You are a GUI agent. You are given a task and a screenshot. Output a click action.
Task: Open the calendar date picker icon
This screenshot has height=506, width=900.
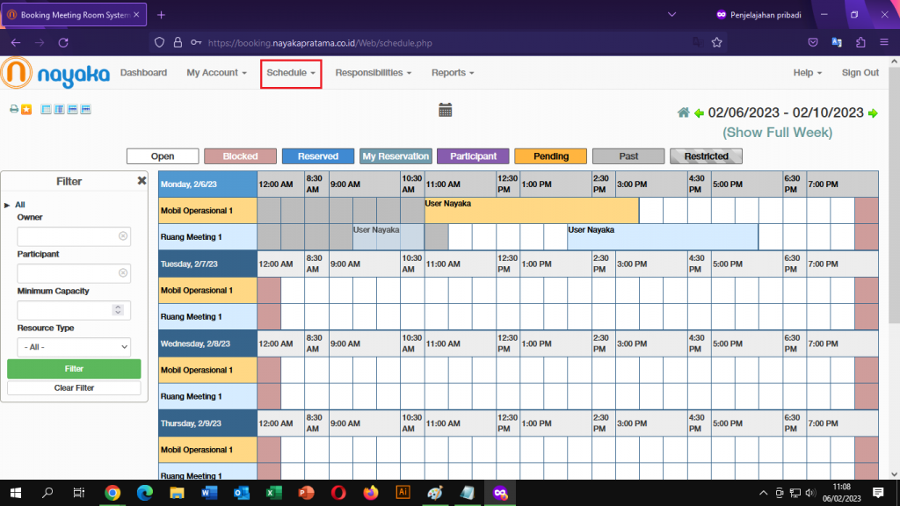point(446,110)
